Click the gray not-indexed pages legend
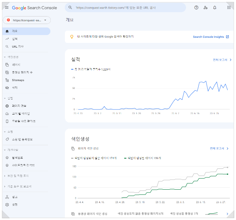 [94, 158]
